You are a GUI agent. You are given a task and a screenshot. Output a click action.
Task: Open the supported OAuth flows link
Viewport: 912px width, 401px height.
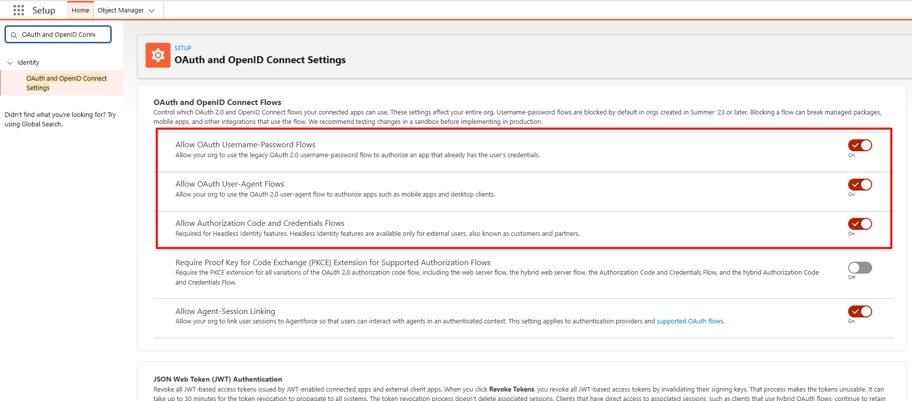pos(690,321)
